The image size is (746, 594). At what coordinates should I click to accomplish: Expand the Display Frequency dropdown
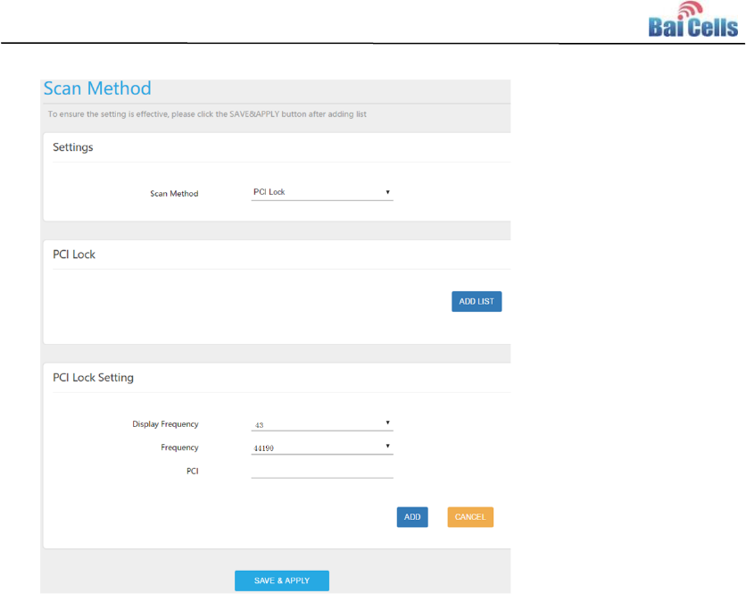(322, 423)
